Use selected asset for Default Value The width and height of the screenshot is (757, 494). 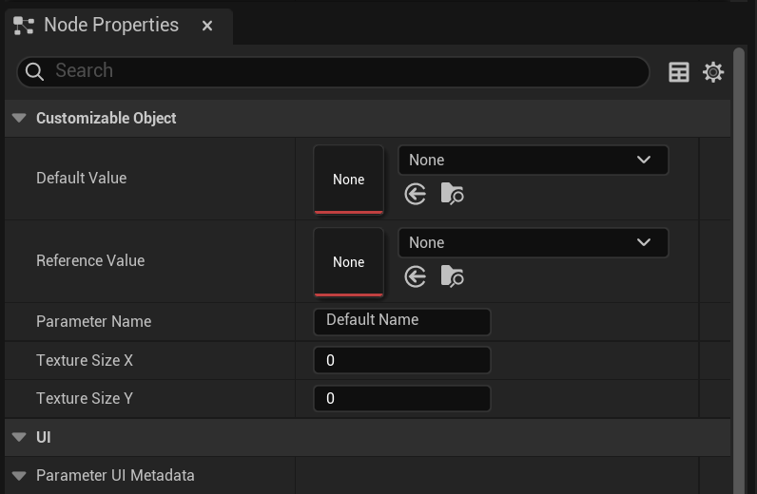tap(416, 195)
